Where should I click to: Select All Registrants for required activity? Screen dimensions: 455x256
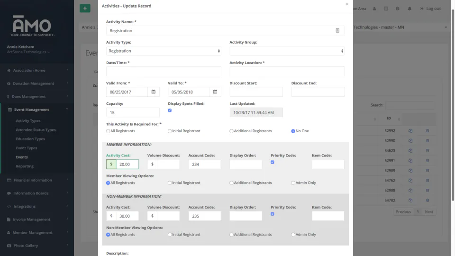(108, 131)
